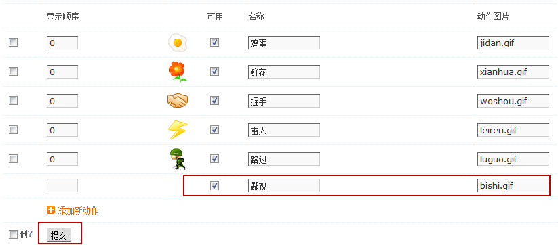Click the handshake action icon
The image size is (558, 245).
178,101
